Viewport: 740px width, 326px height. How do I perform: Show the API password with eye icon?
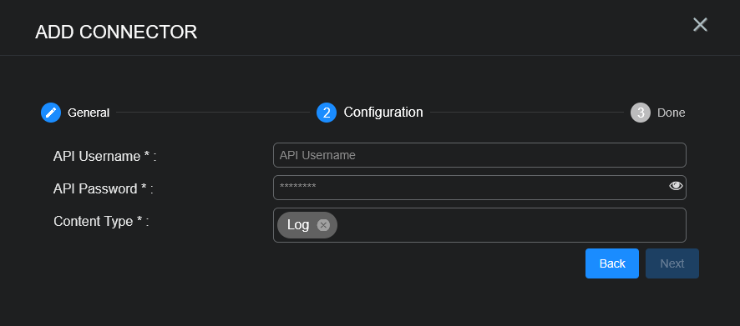coord(676,186)
